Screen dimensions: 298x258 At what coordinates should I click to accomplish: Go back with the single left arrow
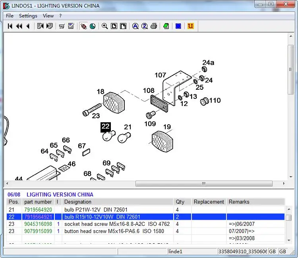(x=28, y=26)
